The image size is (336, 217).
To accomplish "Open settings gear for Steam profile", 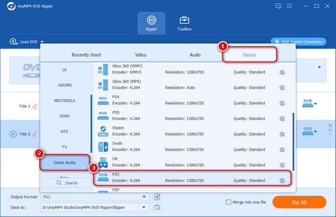I will [282, 134].
